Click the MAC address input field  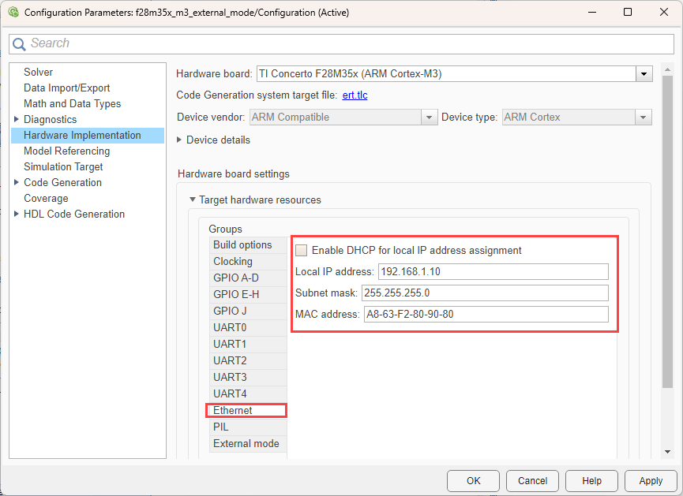click(x=485, y=315)
